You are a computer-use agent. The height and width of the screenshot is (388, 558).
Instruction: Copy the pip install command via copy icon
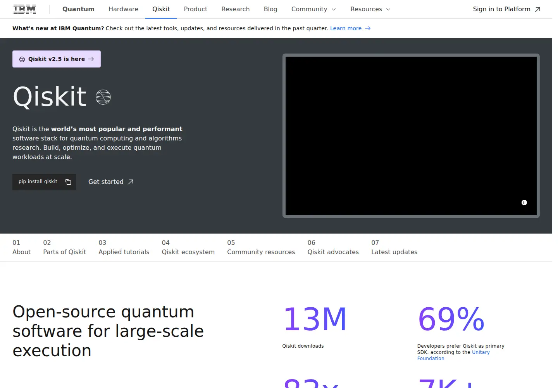68,182
